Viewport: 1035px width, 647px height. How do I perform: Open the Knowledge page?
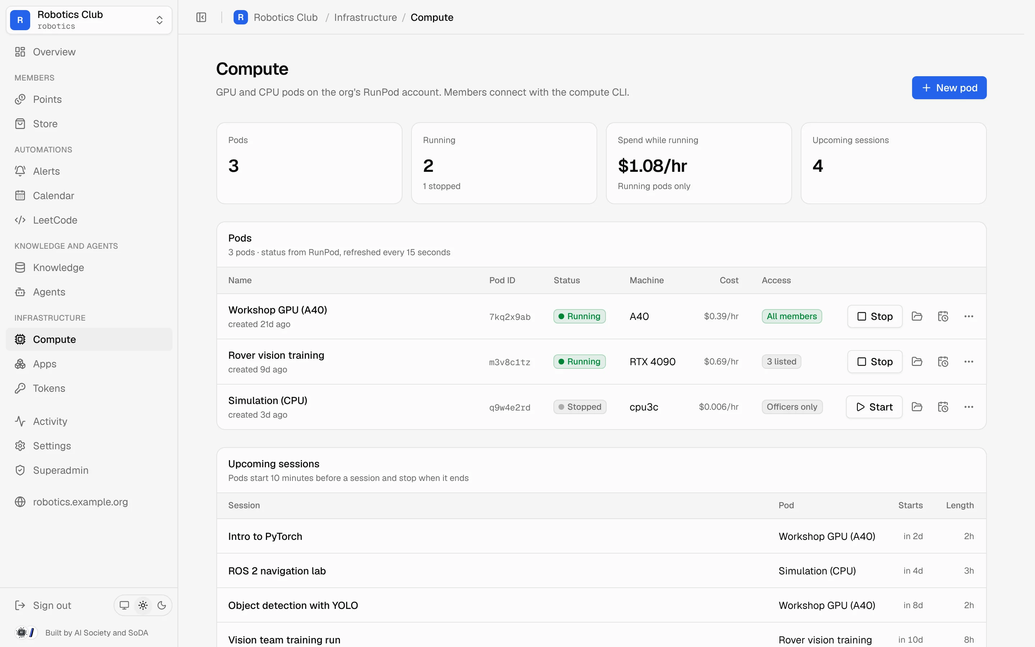pyautogui.click(x=89, y=267)
